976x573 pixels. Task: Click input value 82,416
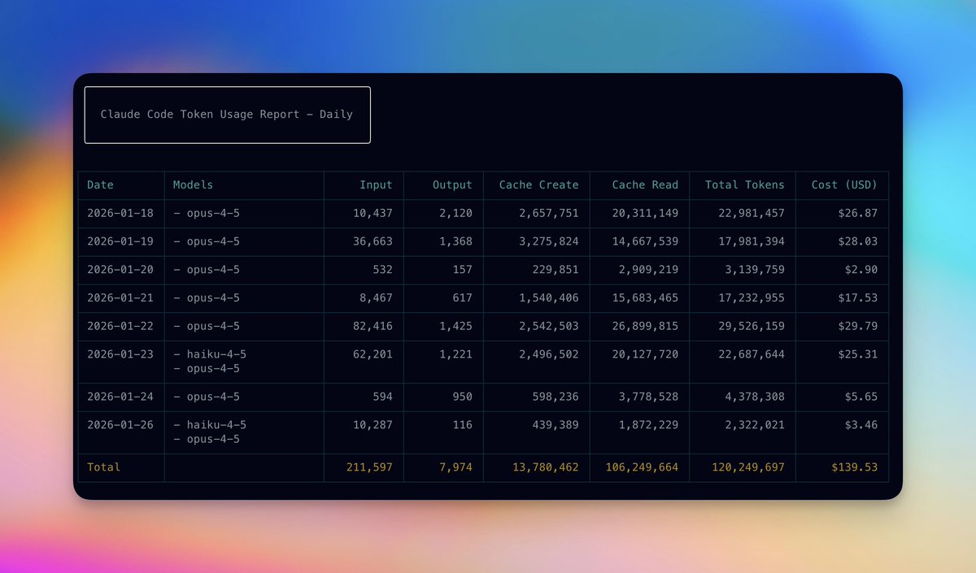[373, 327]
